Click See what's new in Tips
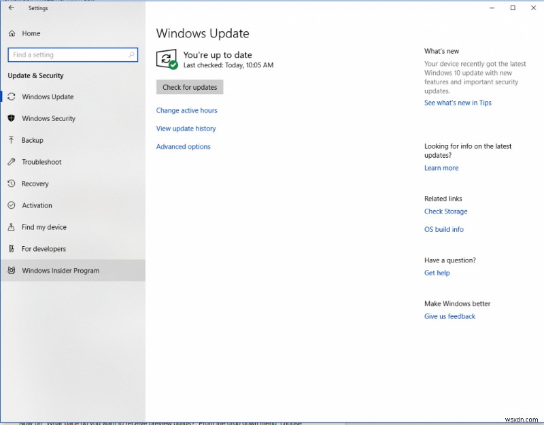Viewport: 544px width, 425px height. [458, 103]
